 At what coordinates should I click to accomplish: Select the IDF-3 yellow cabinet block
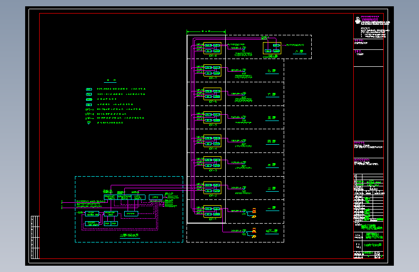213,163
